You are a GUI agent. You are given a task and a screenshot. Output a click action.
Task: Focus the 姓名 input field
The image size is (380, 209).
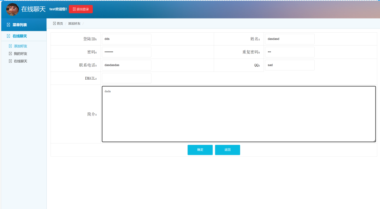[289, 39]
